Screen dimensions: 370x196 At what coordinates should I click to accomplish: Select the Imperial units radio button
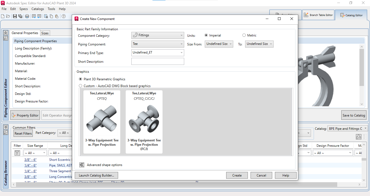pyautogui.click(x=206, y=35)
